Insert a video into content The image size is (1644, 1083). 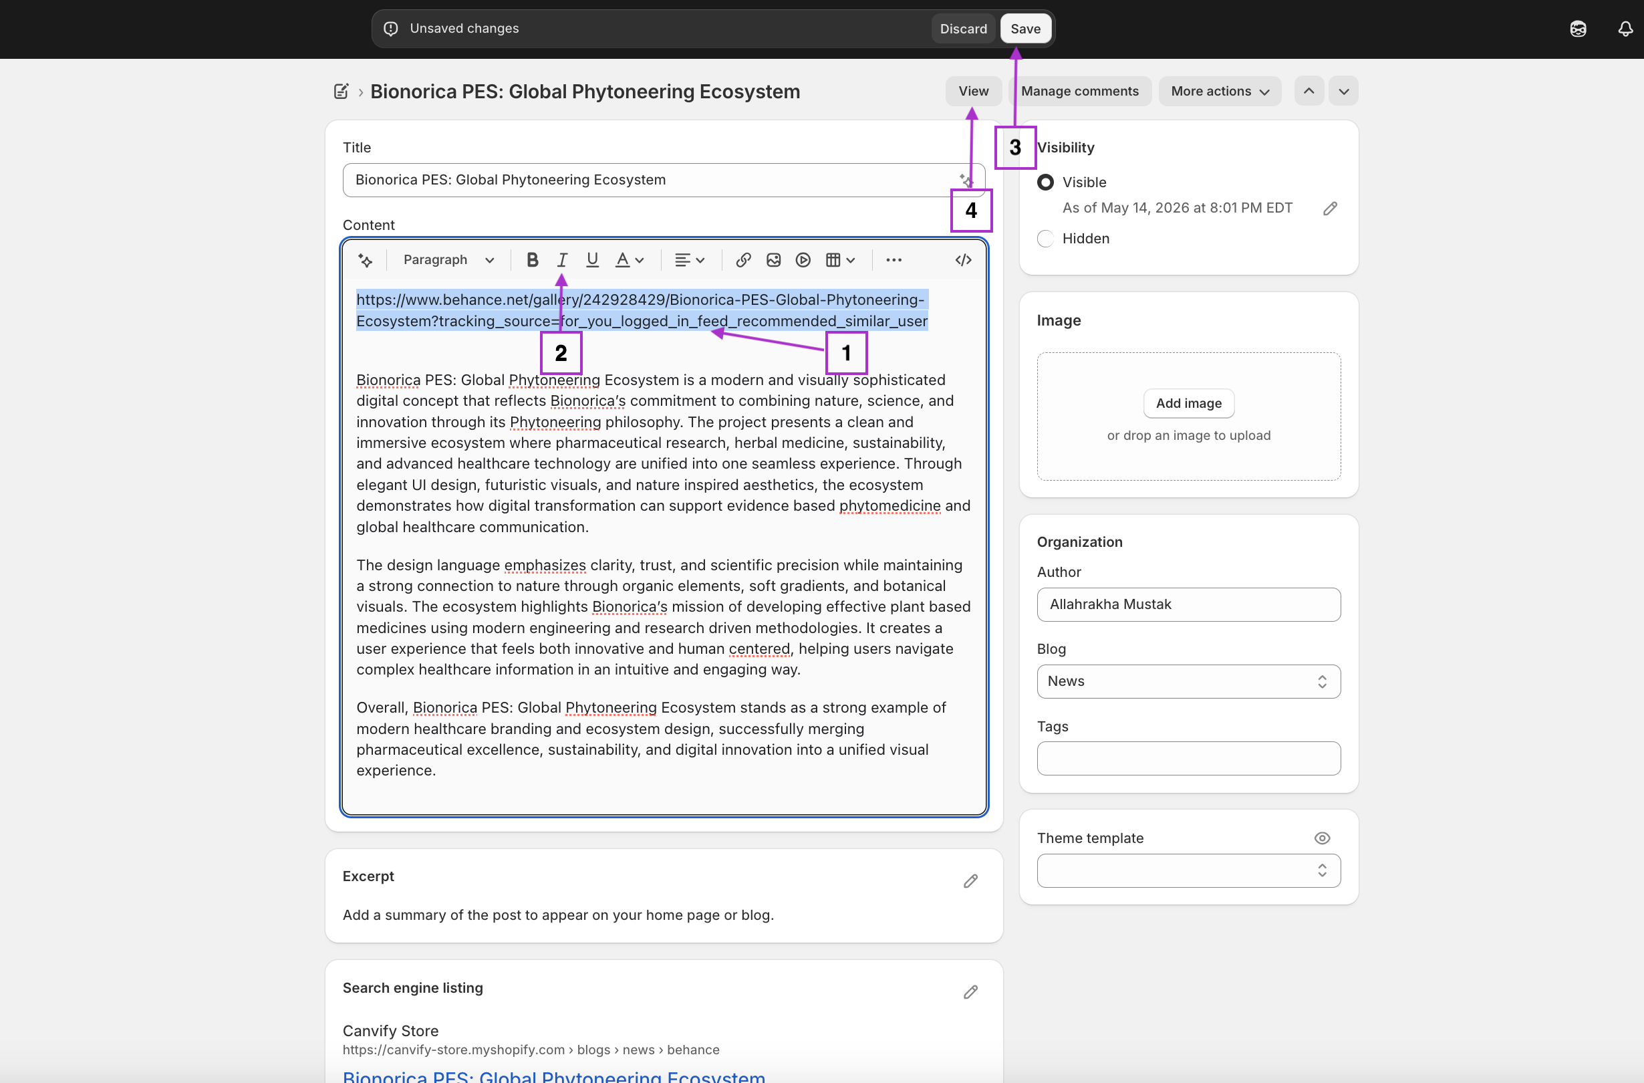pyautogui.click(x=803, y=260)
